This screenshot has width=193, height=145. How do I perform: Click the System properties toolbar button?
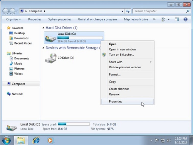[x=60, y=19]
